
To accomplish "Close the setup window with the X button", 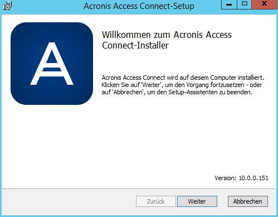I will tap(265, 4).
